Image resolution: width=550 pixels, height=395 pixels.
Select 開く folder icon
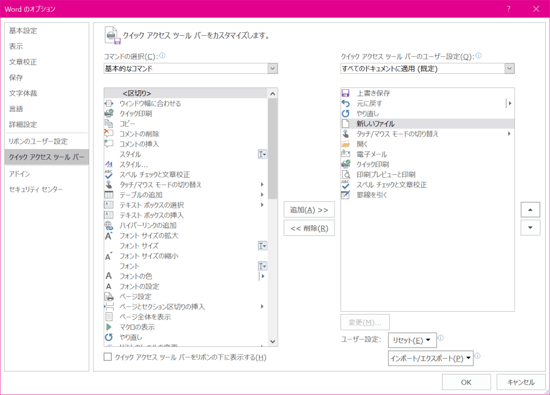[346, 144]
